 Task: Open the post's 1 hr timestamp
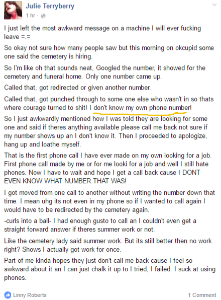(31, 16)
